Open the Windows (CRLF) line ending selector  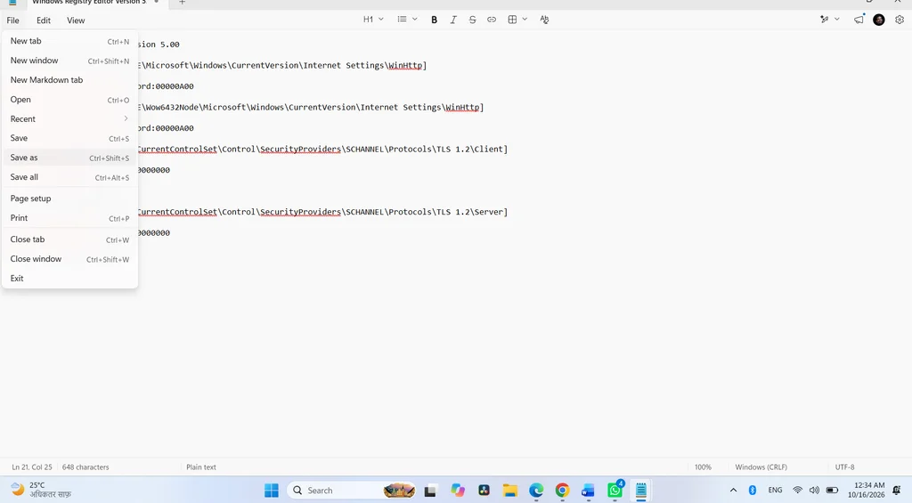tap(761, 467)
